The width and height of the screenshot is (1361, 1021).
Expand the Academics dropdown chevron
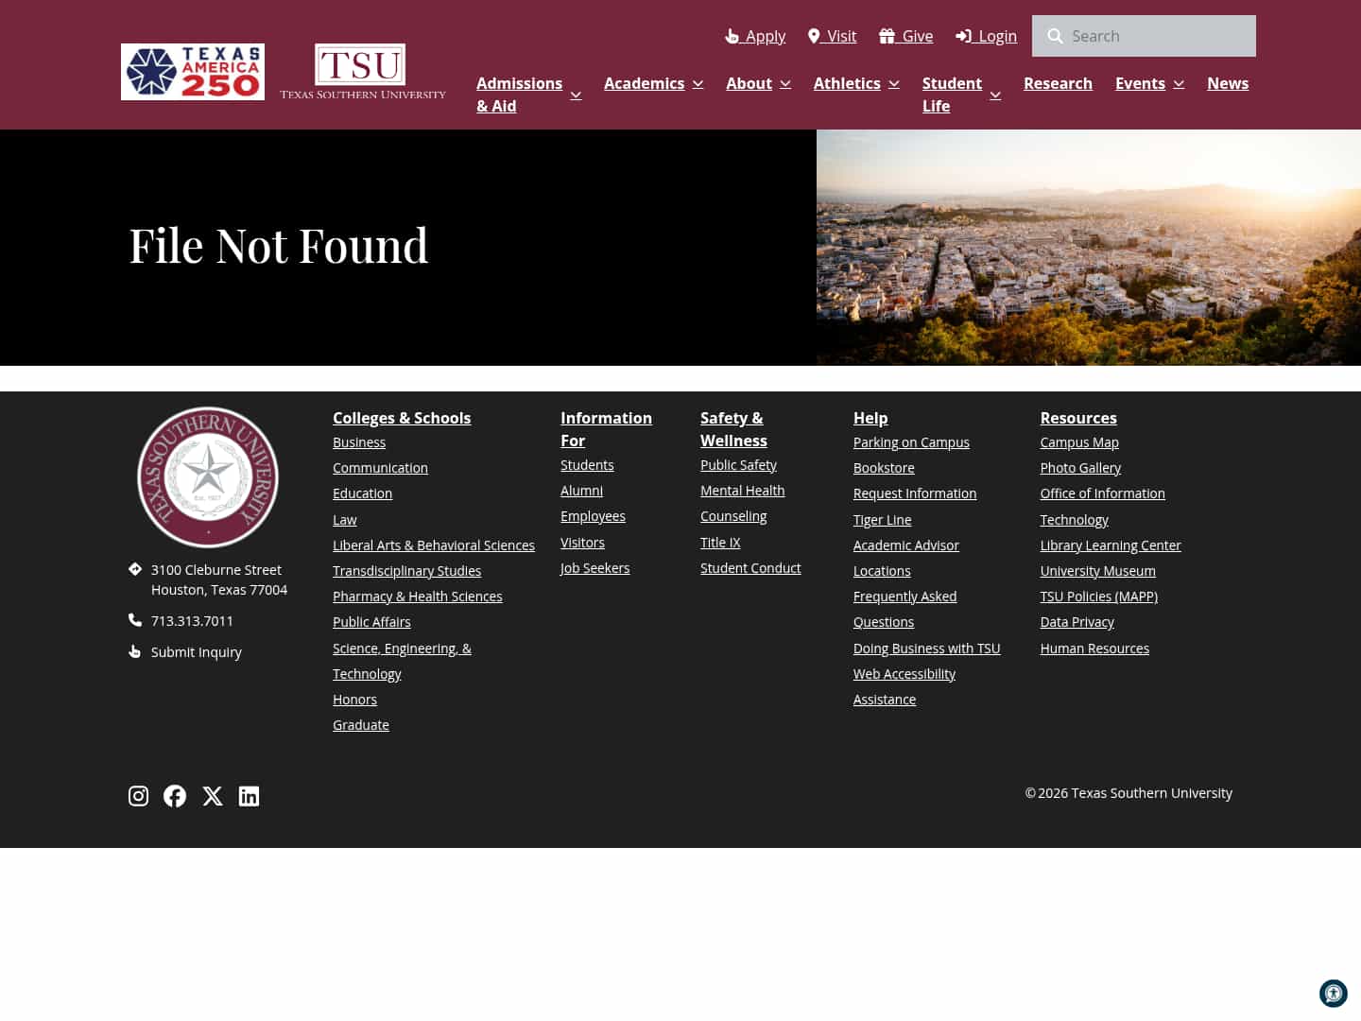698,83
